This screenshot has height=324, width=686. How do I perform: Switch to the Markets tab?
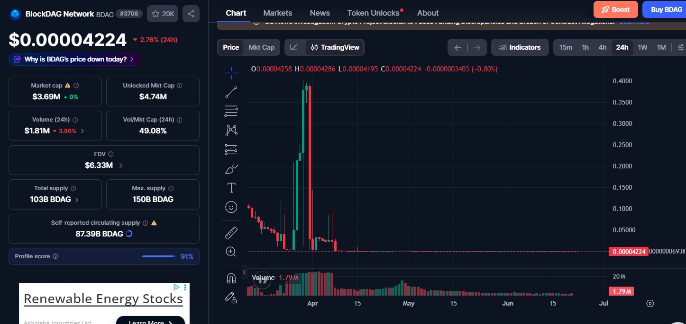[278, 13]
